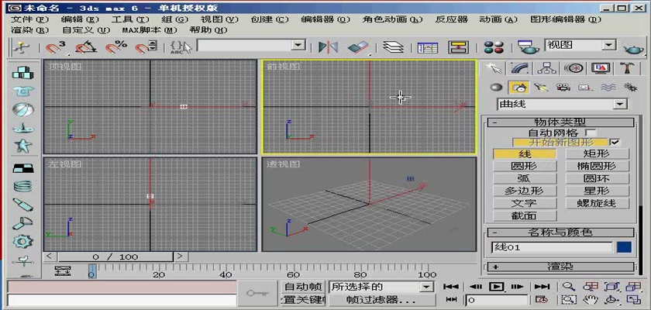651x310 pixels.
Task: Click the named selection sets ABC icon
Action: point(181,47)
